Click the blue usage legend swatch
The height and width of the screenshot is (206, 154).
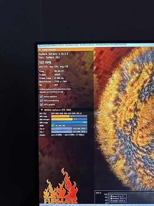111,201
